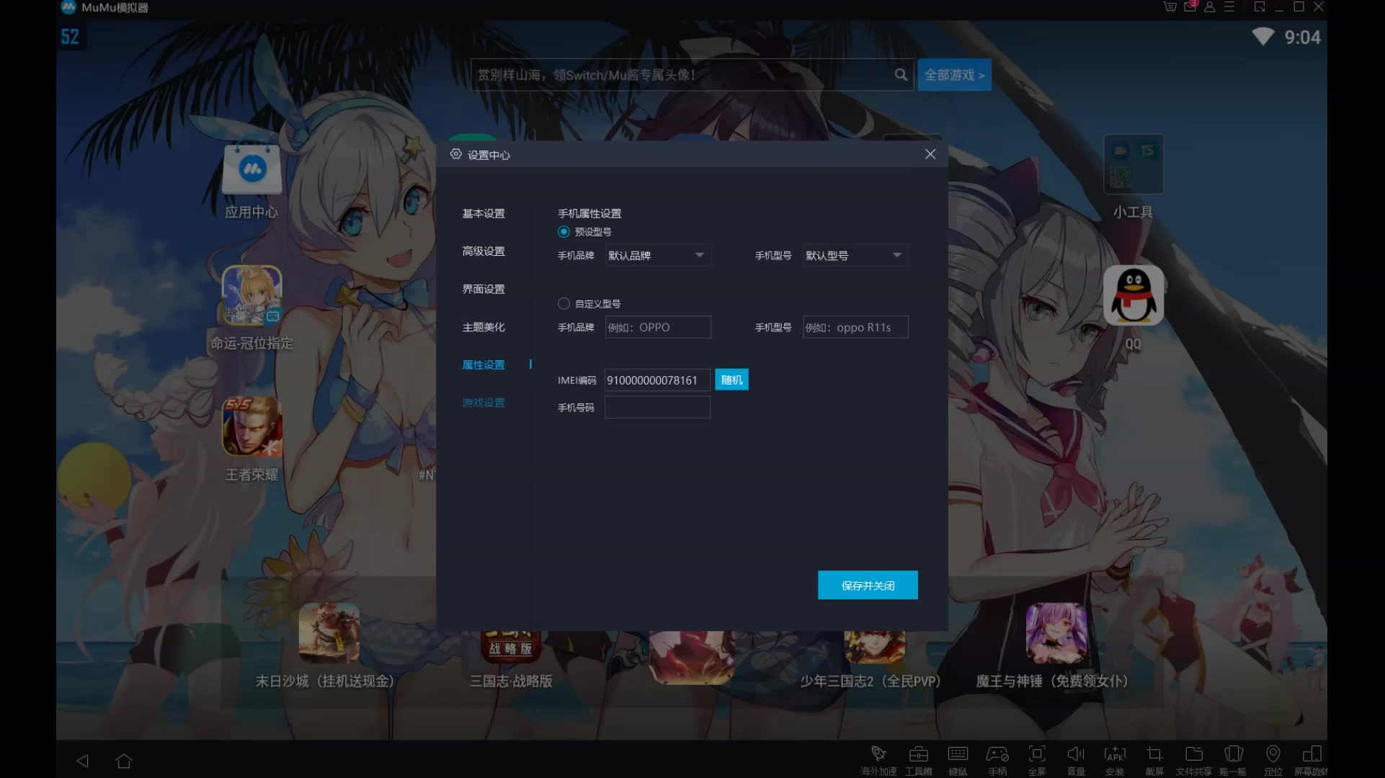The height and width of the screenshot is (778, 1385).
Task: Select the 预设型号 radio button
Action: (564, 231)
